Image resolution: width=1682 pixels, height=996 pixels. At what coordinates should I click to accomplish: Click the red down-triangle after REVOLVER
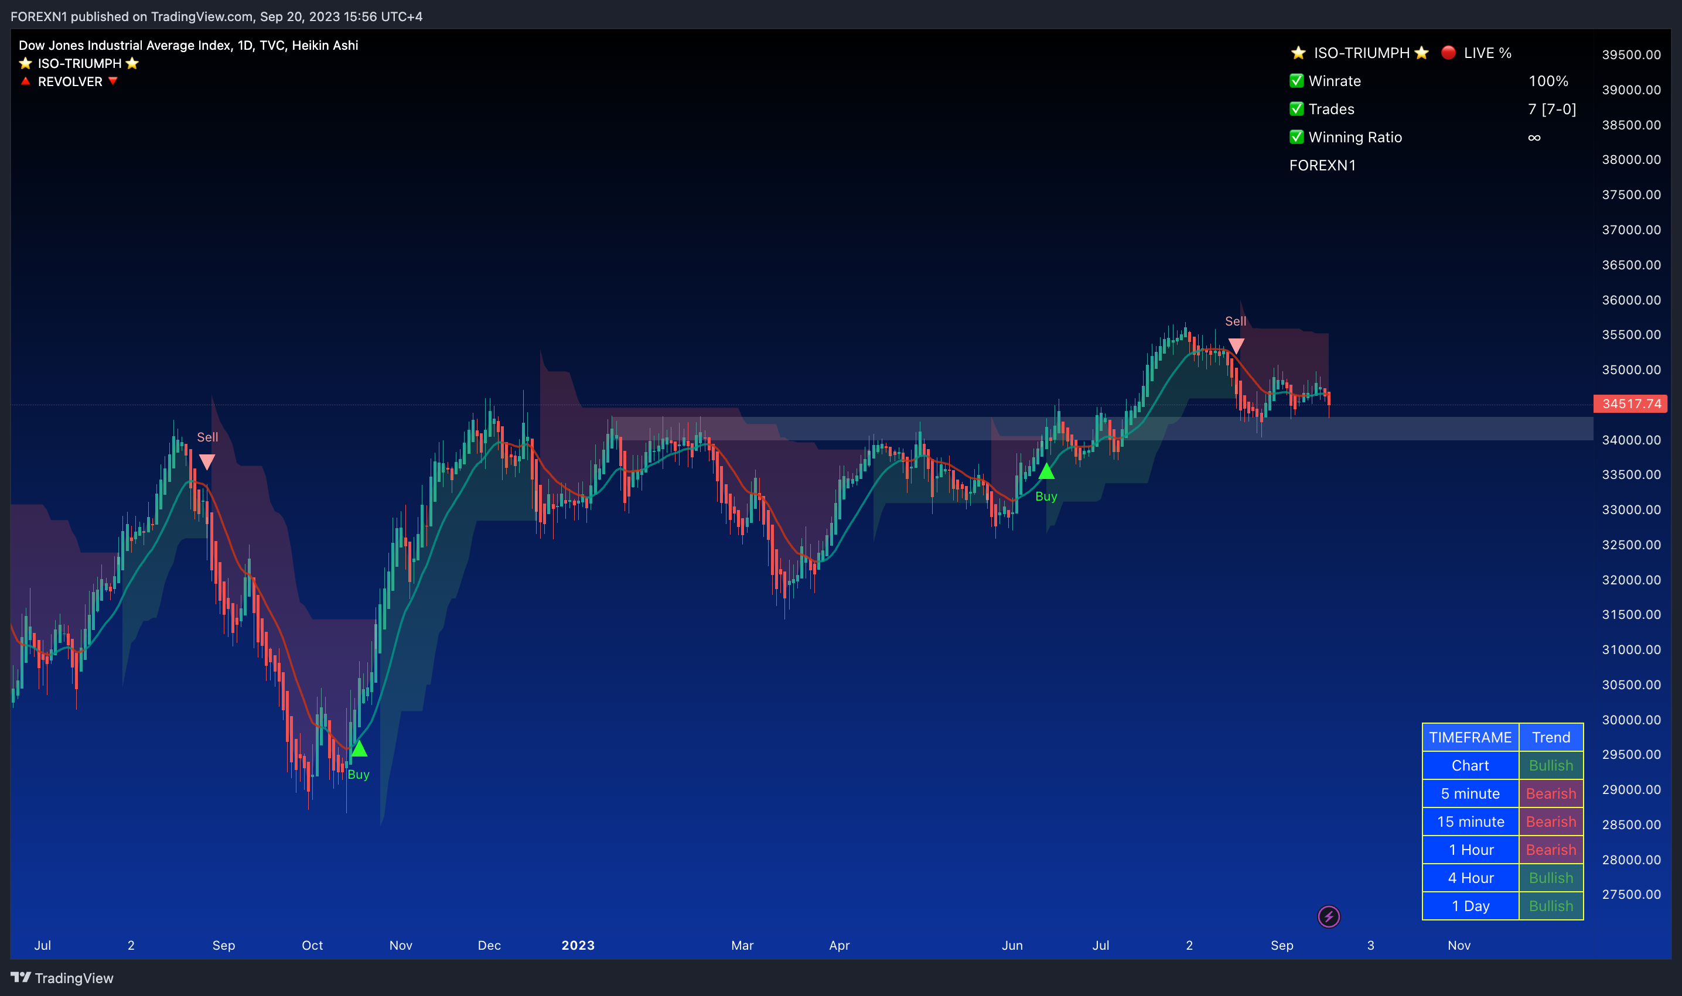click(x=113, y=81)
